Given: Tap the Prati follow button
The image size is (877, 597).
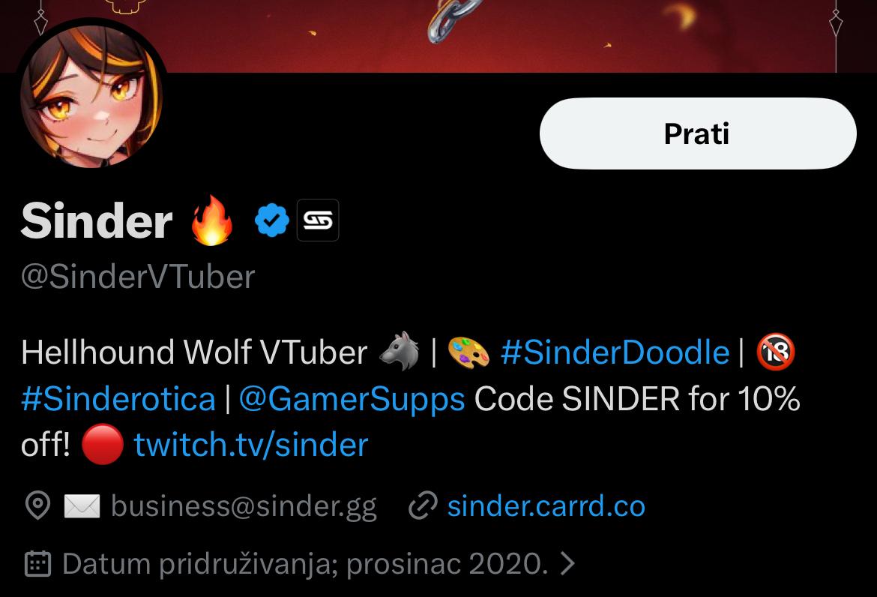Looking at the screenshot, I should click(697, 133).
